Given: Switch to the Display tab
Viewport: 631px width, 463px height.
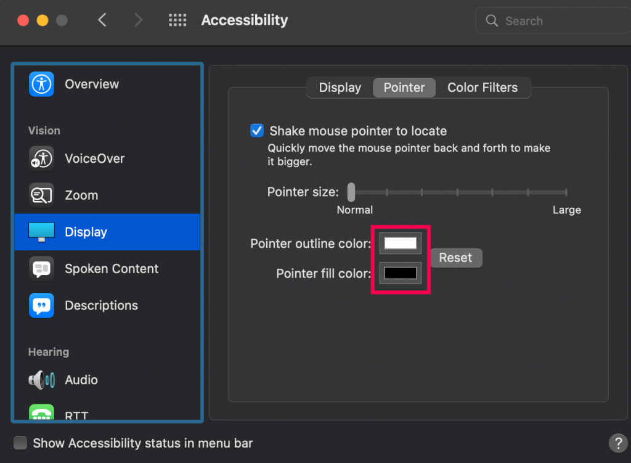Looking at the screenshot, I should point(340,88).
